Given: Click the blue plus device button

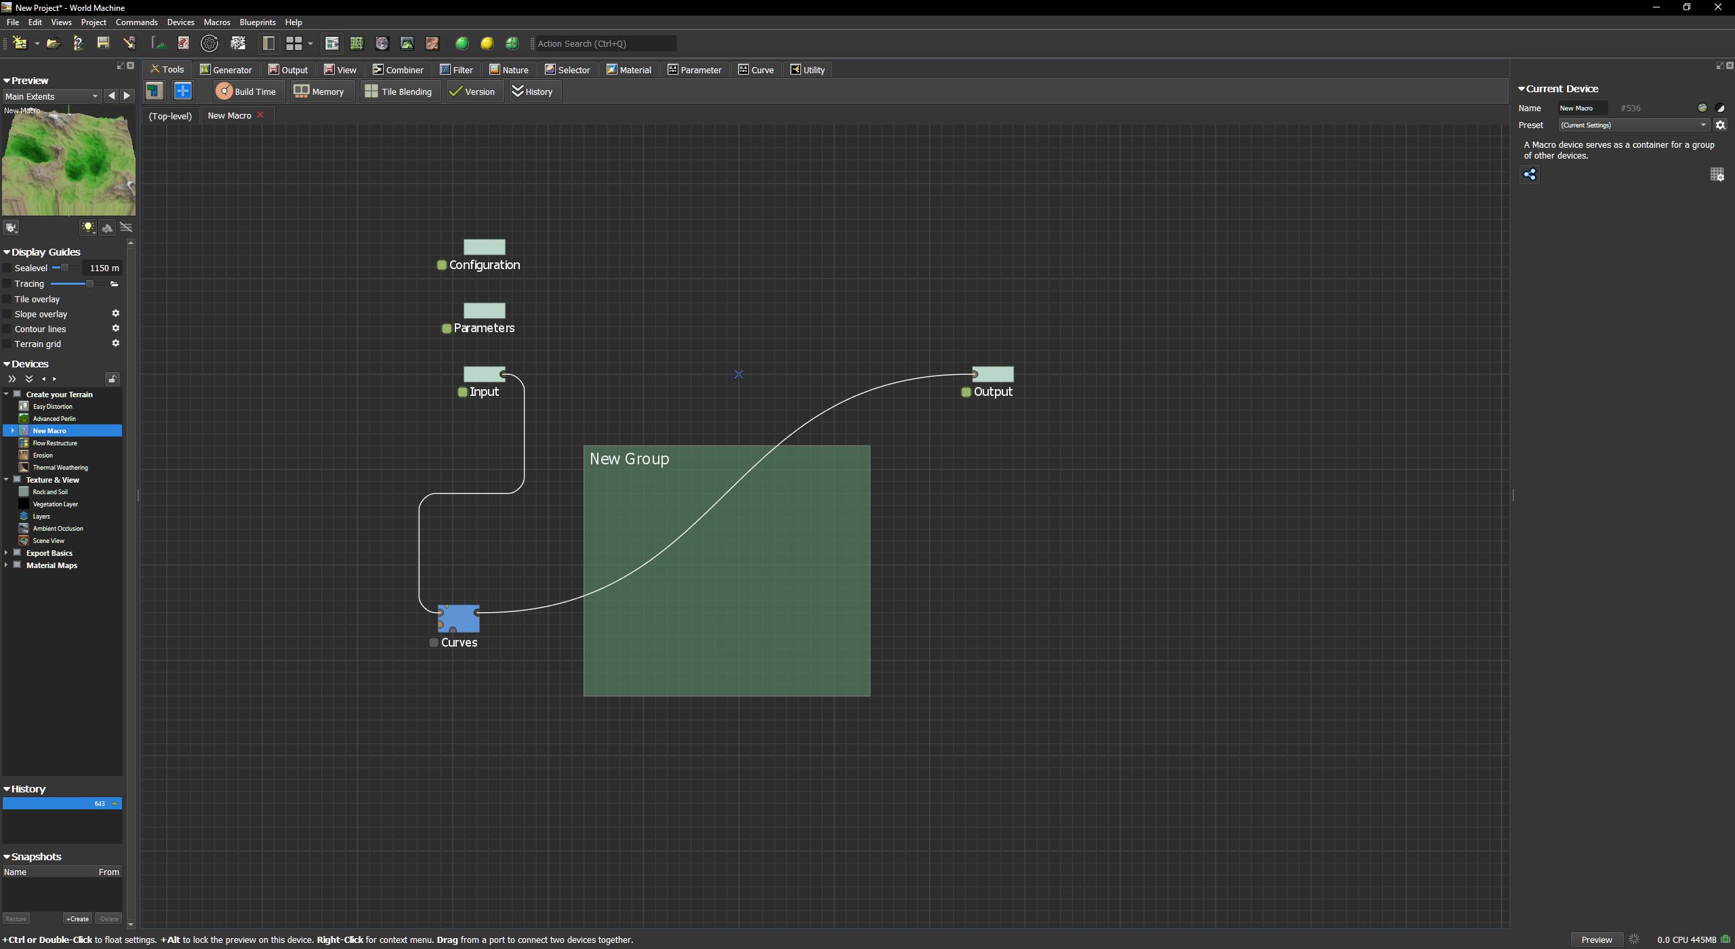Looking at the screenshot, I should pyautogui.click(x=182, y=91).
